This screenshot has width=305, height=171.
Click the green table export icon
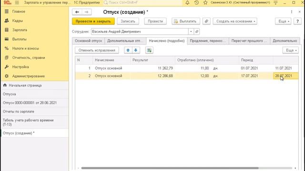click(x=149, y=50)
